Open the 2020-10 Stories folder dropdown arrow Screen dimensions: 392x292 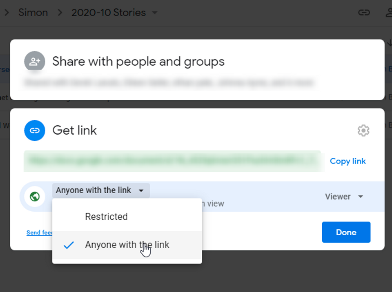pos(155,13)
